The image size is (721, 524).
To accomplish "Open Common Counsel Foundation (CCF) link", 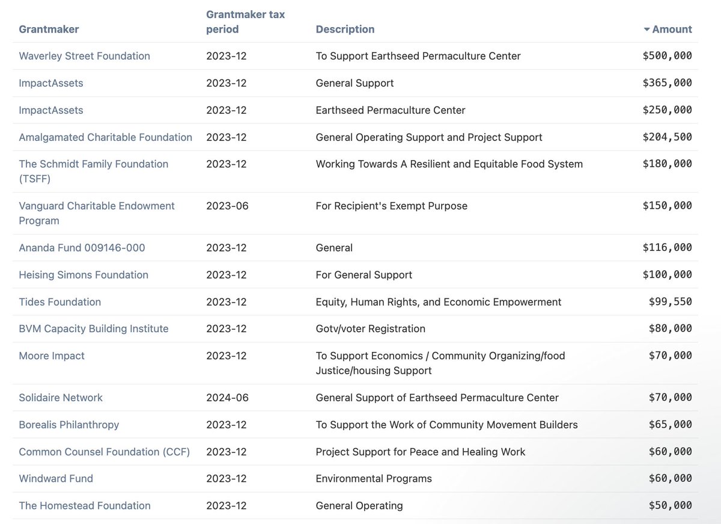I will [x=104, y=452].
